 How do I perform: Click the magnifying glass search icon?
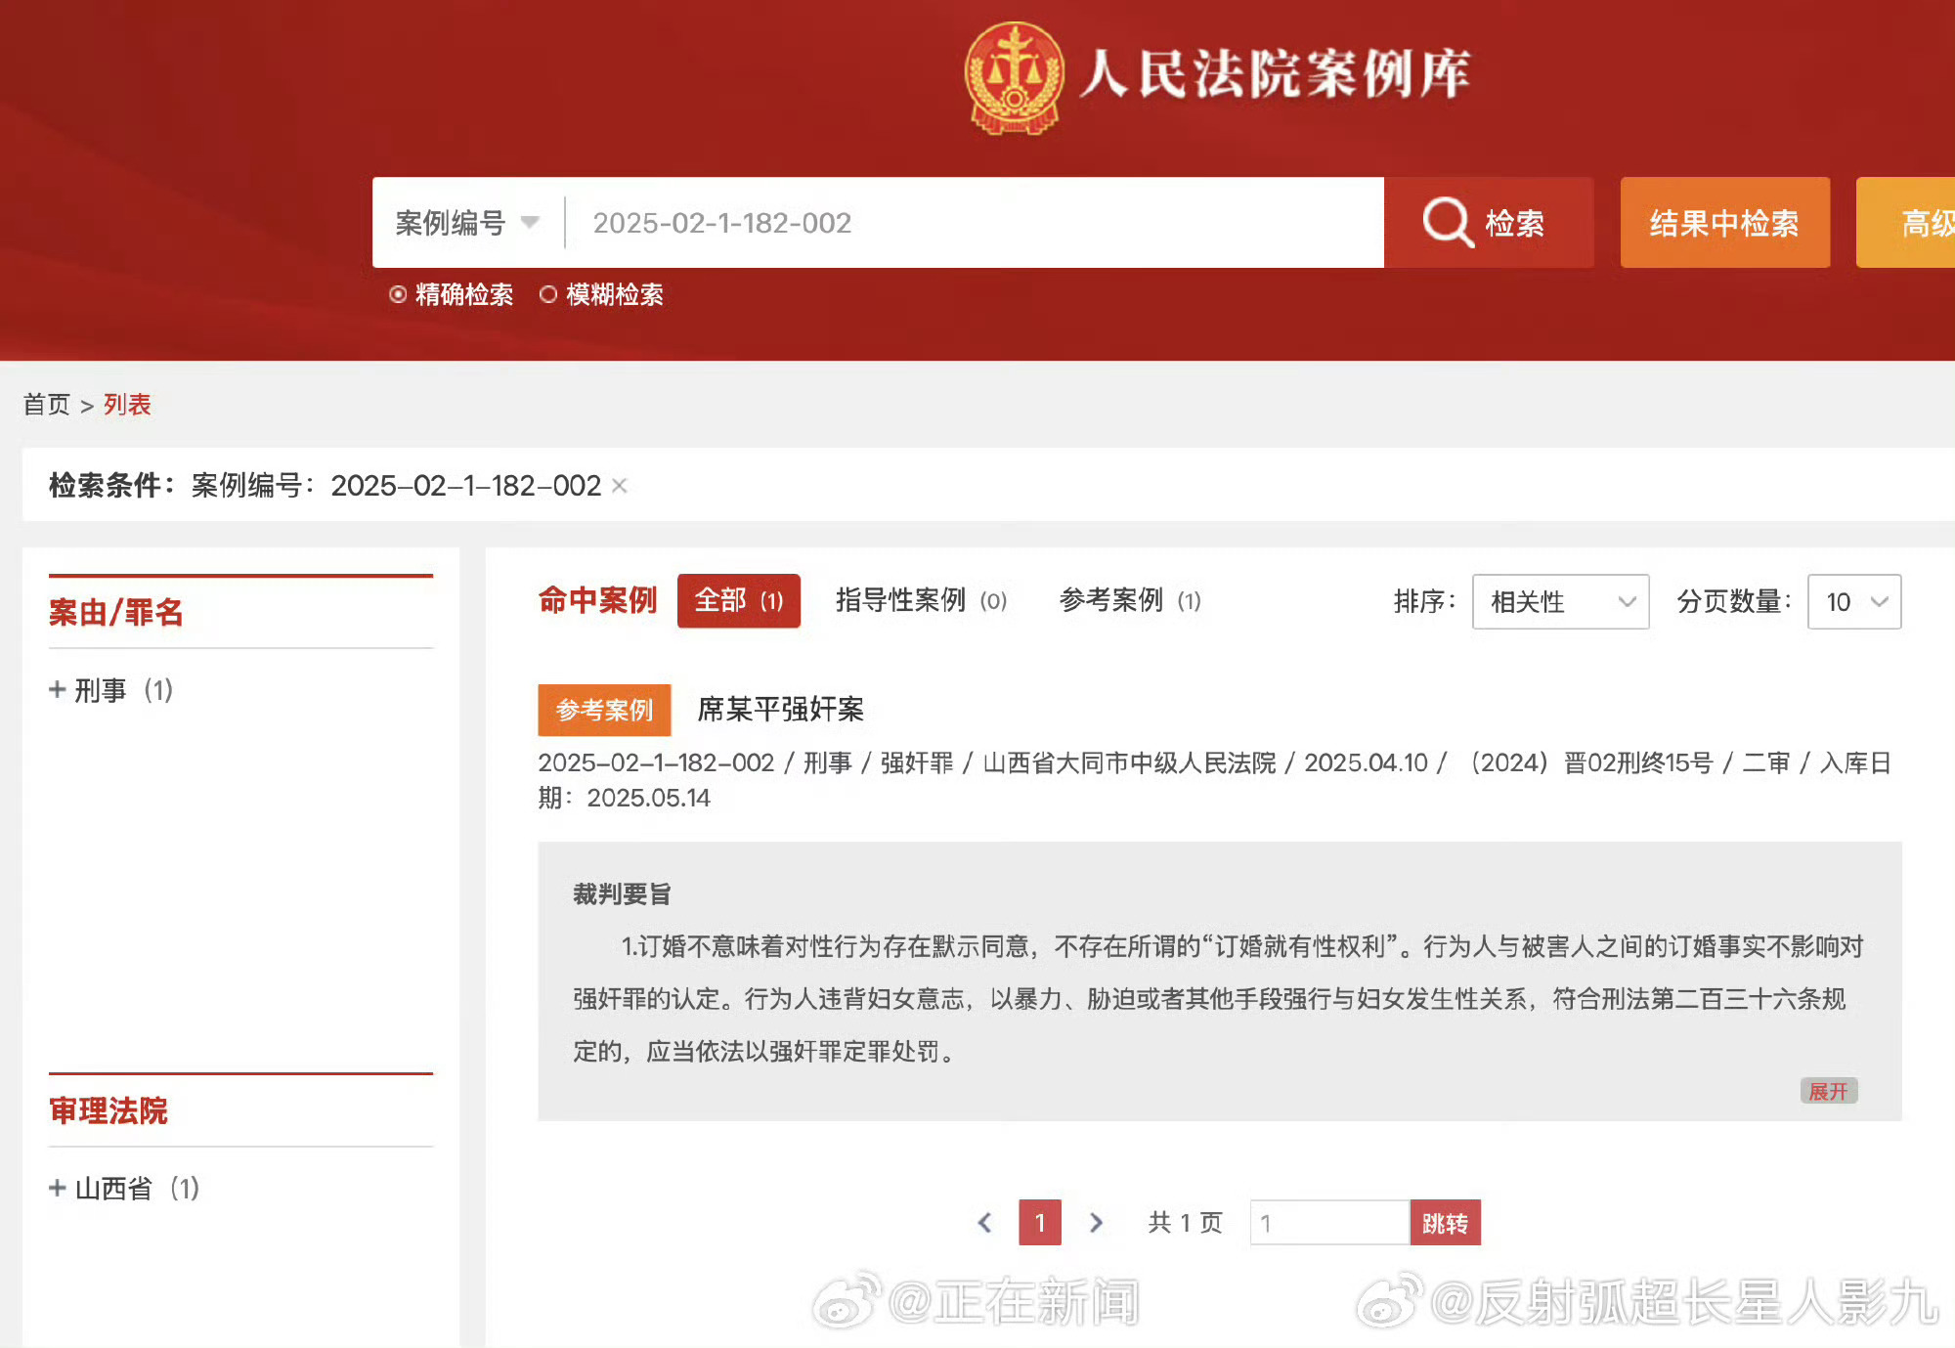pyautogui.click(x=1447, y=223)
